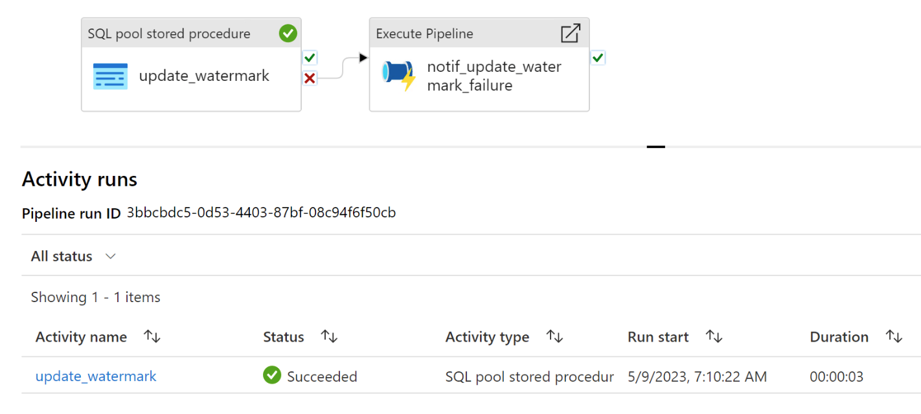Click the SQL pool stored procedure activity icon
921x414 pixels.
click(110, 76)
